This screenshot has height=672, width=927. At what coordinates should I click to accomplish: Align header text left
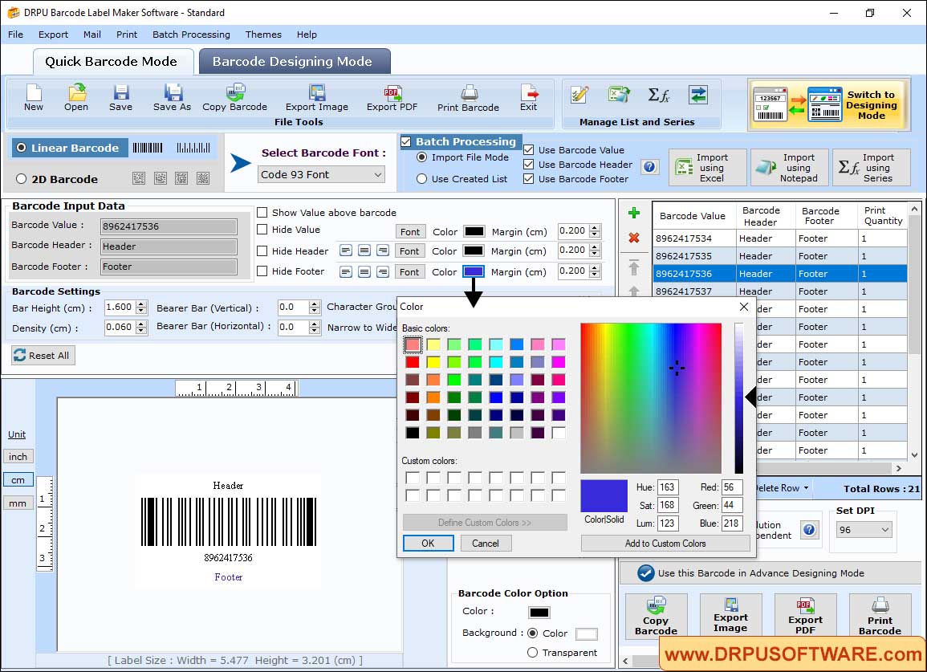(346, 250)
